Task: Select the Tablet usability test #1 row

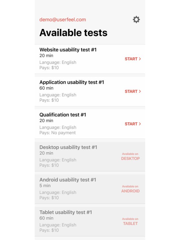Action: point(79,221)
